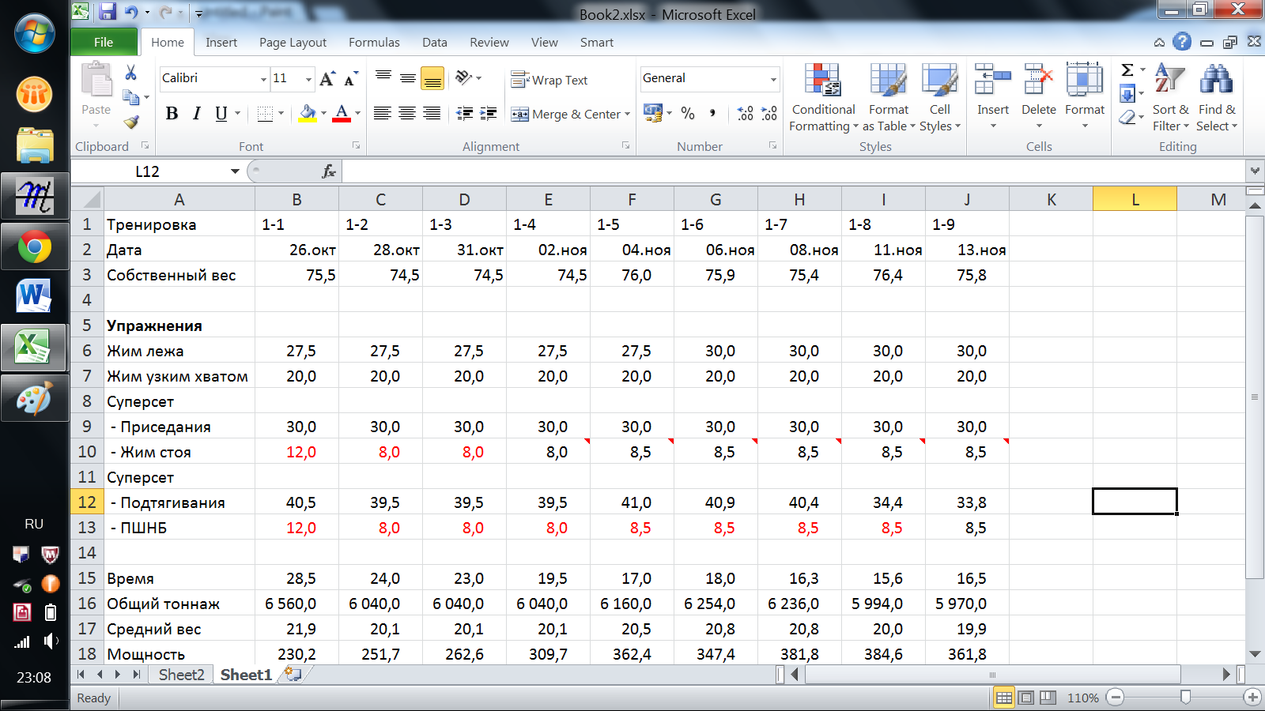Click the AutoSum sigma icon

1127,70
